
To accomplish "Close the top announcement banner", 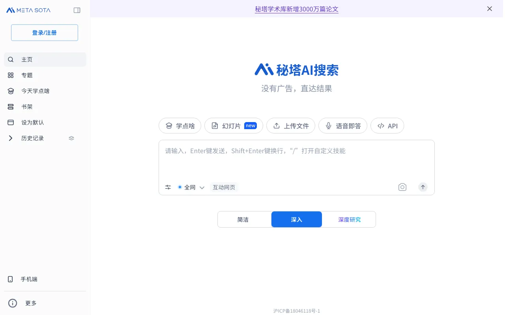I will coord(490,9).
